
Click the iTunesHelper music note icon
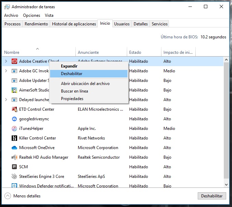[x=14, y=129]
